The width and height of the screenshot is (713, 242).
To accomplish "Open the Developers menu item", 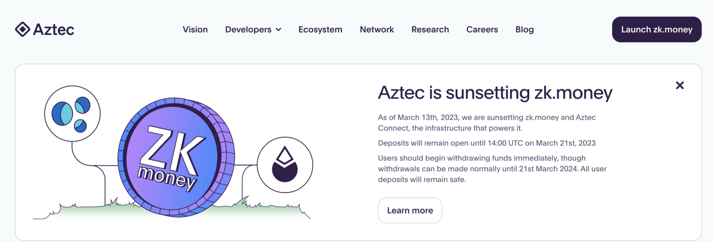I will point(248,29).
